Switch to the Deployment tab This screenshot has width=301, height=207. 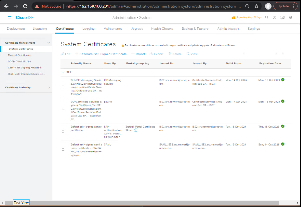[x=16, y=28]
